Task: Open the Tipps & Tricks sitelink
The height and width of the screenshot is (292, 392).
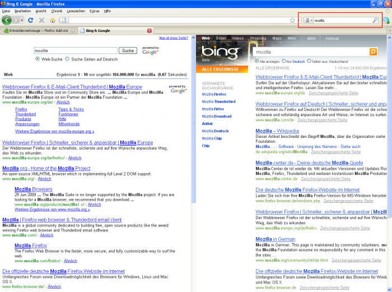Action: click(x=71, y=109)
